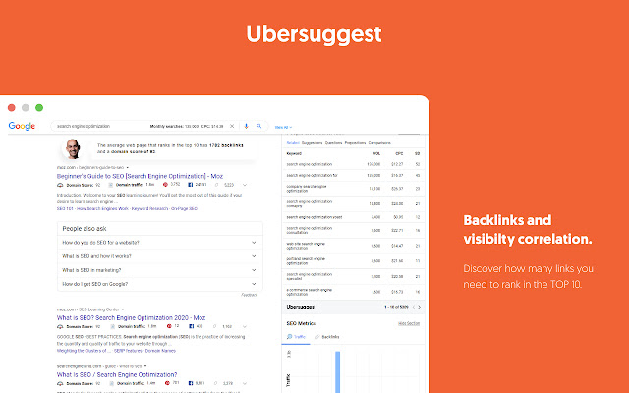
Task: Click the Facebook icon under What is SEO? 2020 result
Action: [x=191, y=326]
